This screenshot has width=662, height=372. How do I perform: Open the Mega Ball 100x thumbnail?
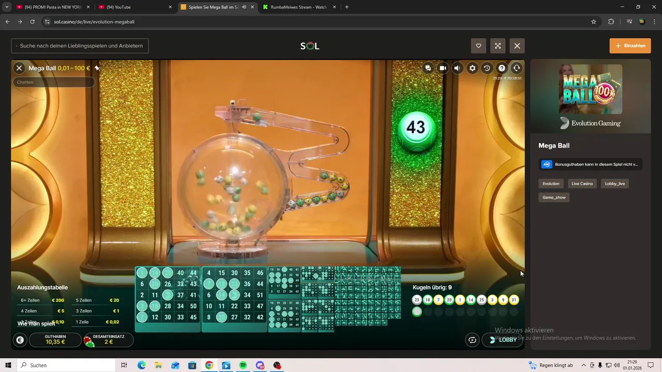pyautogui.click(x=591, y=89)
